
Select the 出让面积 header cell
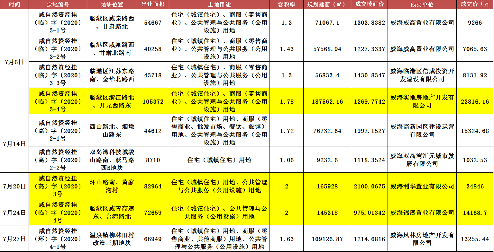click(153, 4)
